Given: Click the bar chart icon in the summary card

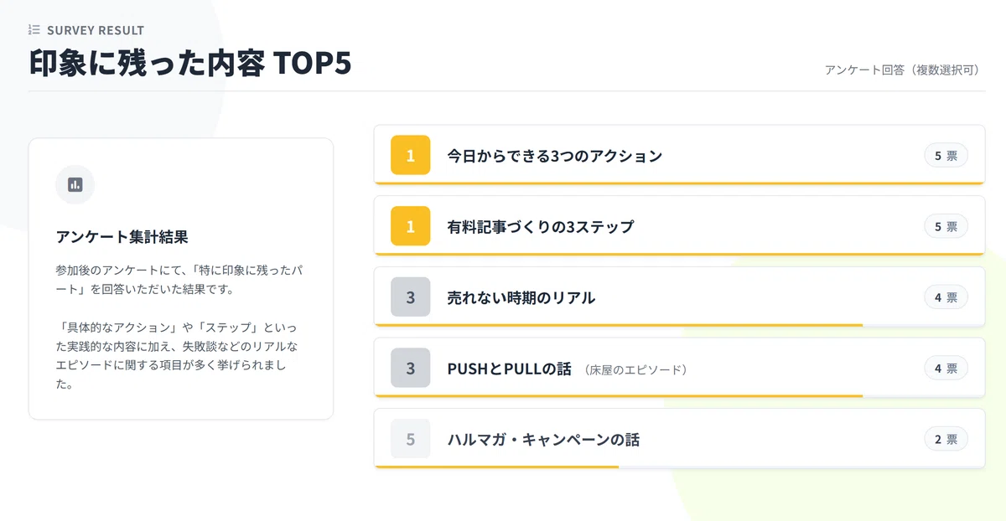Looking at the screenshot, I should click(75, 185).
